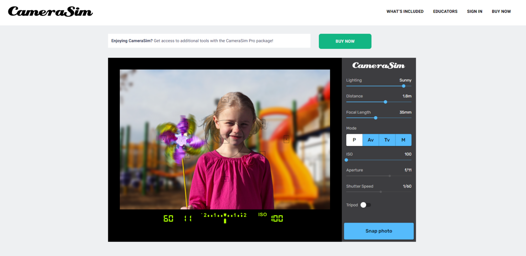The image size is (526, 256).
Task: Select P program mode
Action: click(354, 140)
